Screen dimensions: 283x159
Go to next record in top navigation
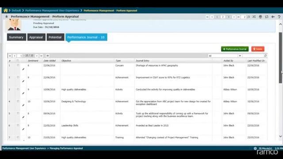click(234, 17)
